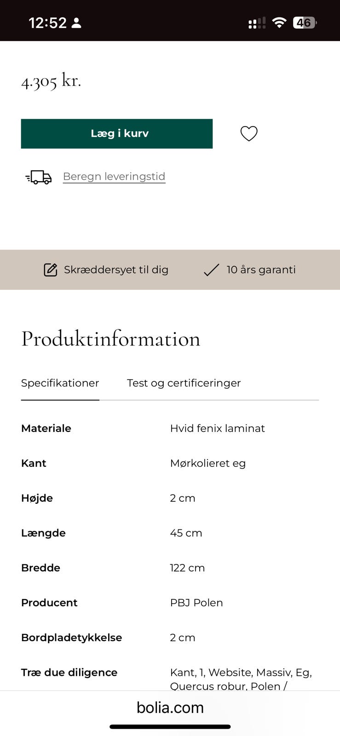Open the Beregn leveringstid link

click(114, 176)
